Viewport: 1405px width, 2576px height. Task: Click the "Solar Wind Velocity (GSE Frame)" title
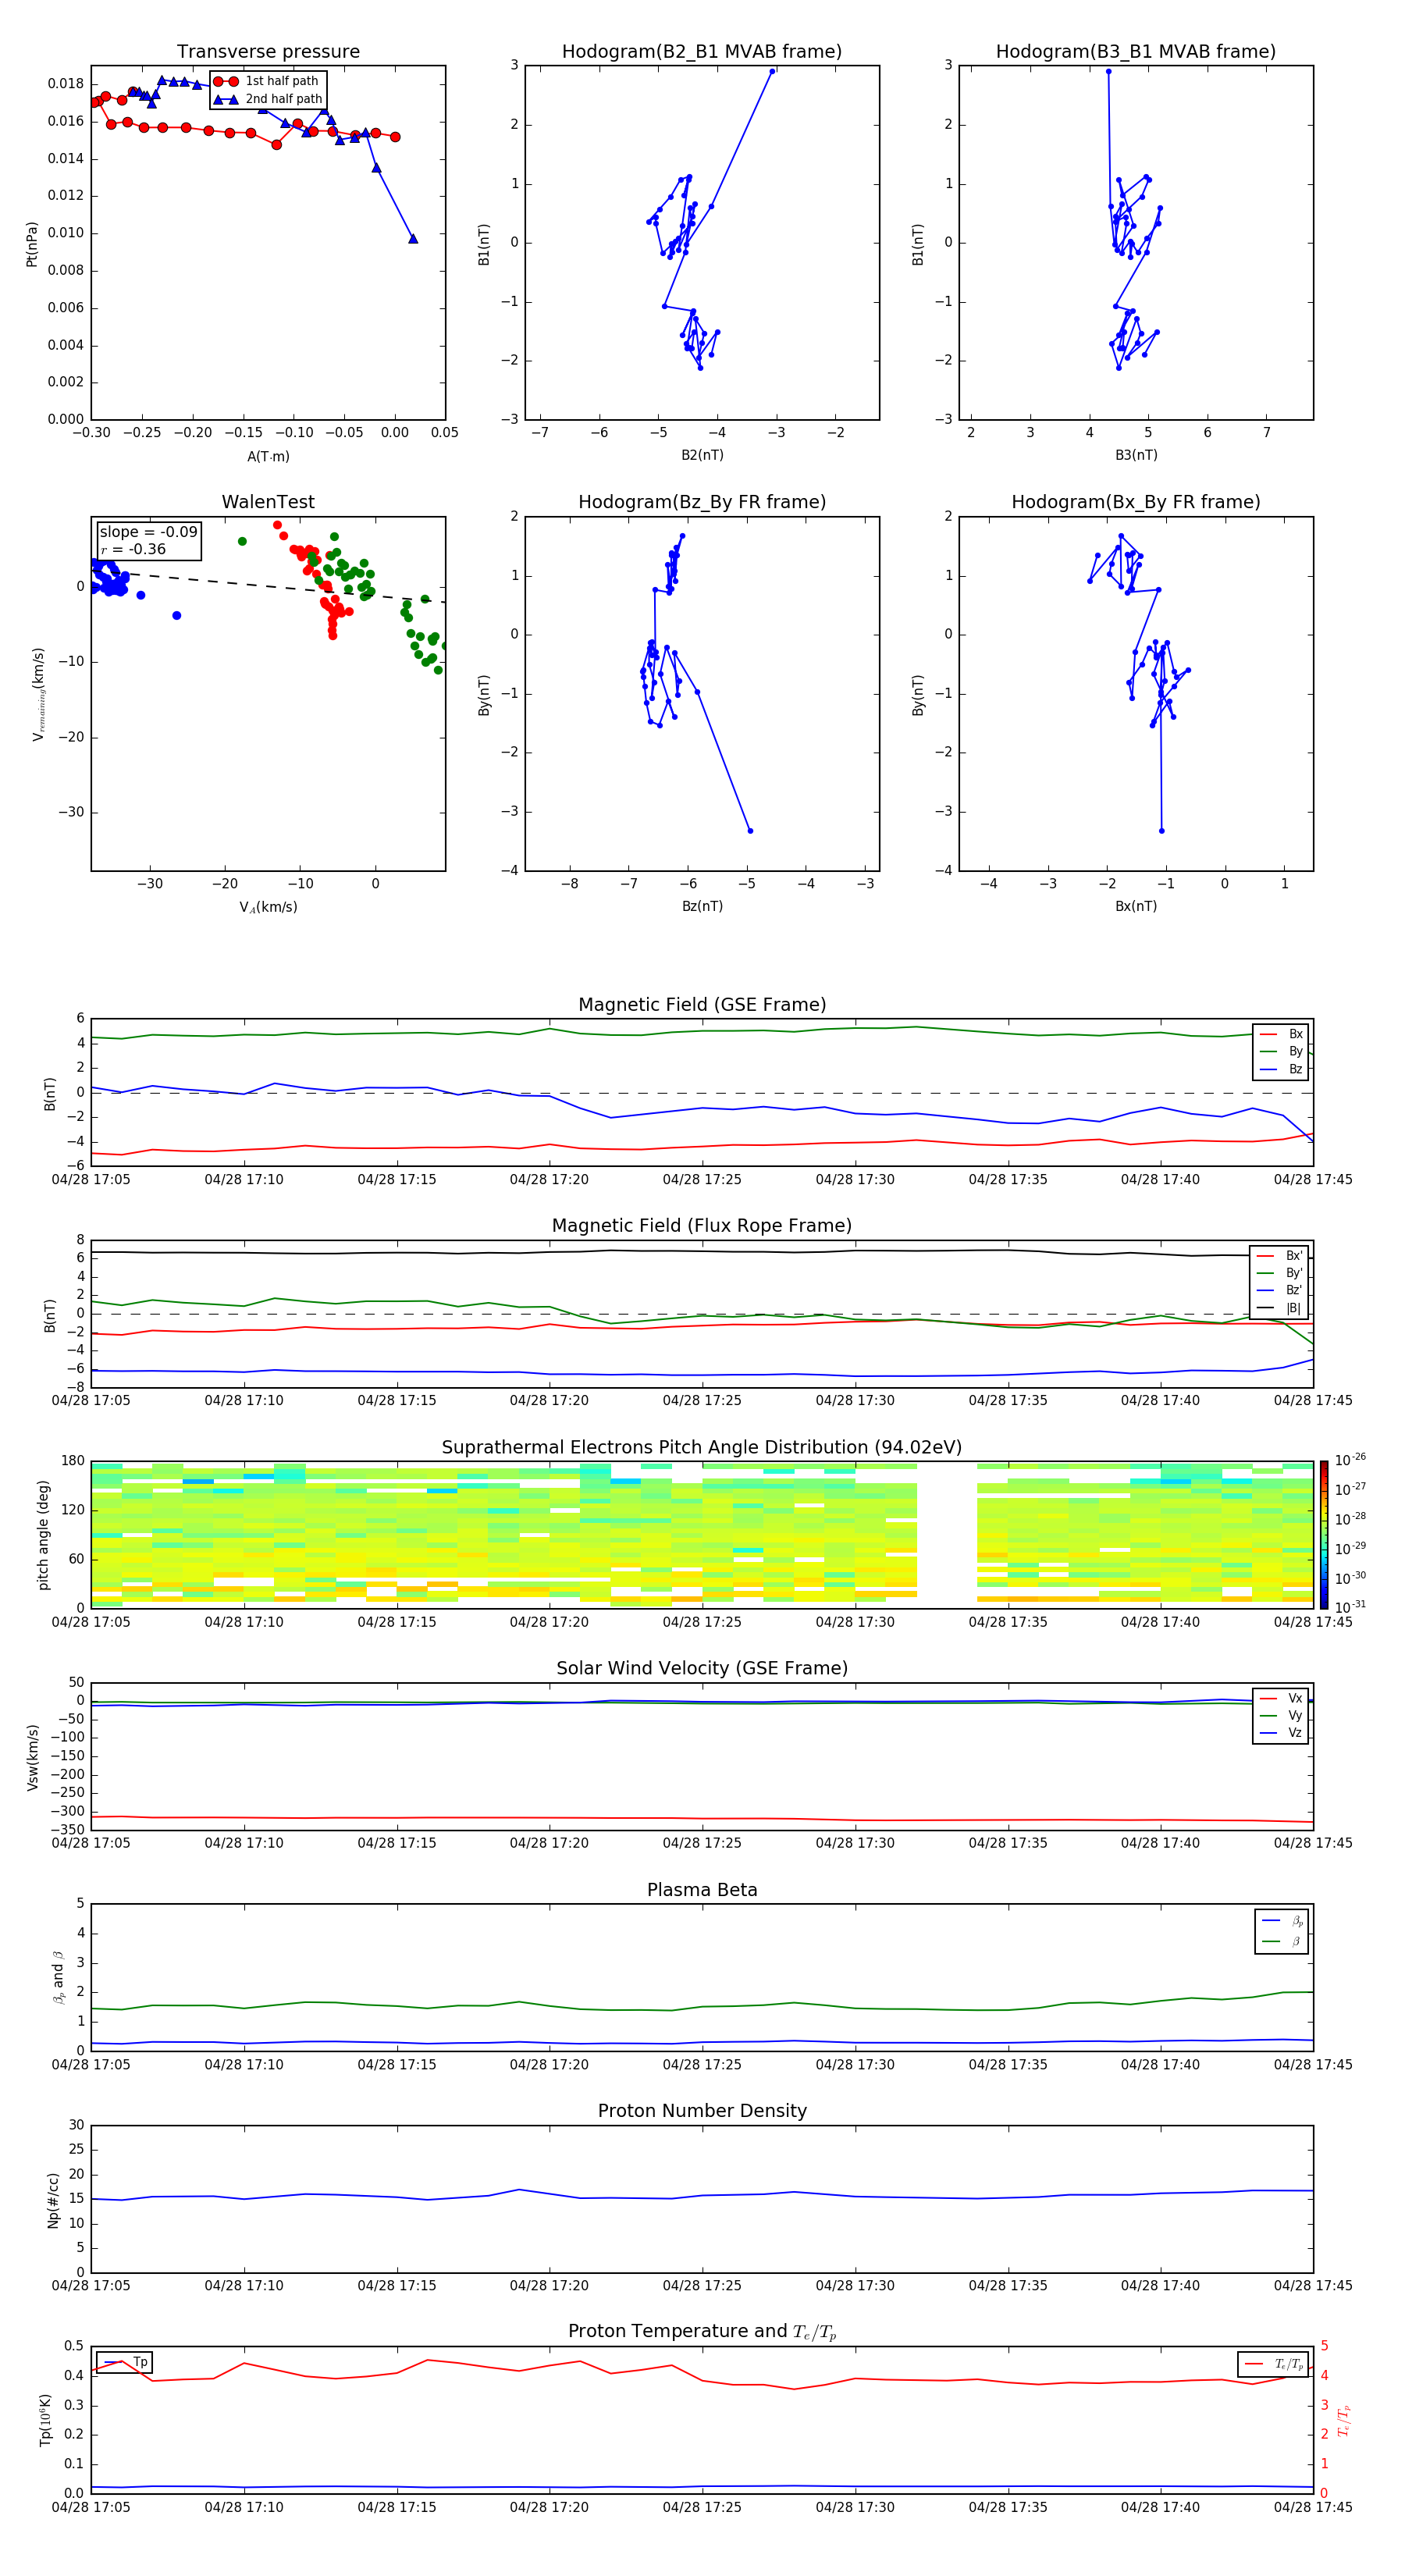click(702, 1668)
